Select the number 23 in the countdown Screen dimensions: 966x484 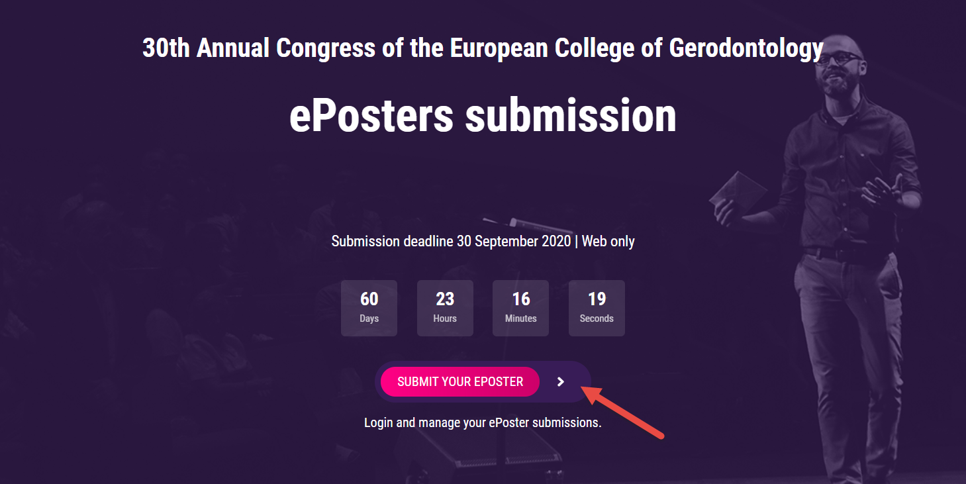(445, 299)
